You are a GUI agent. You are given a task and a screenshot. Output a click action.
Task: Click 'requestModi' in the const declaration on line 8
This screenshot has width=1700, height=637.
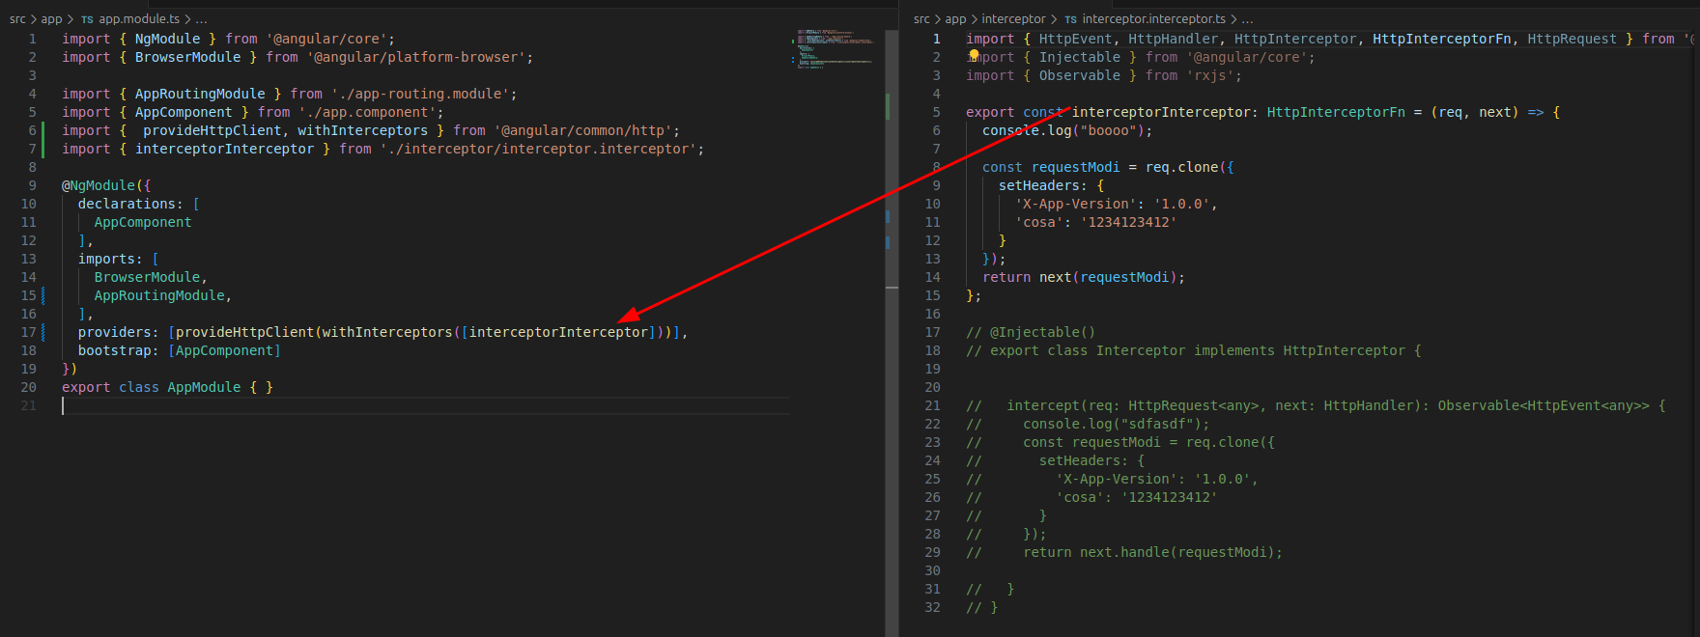point(1075,167)
